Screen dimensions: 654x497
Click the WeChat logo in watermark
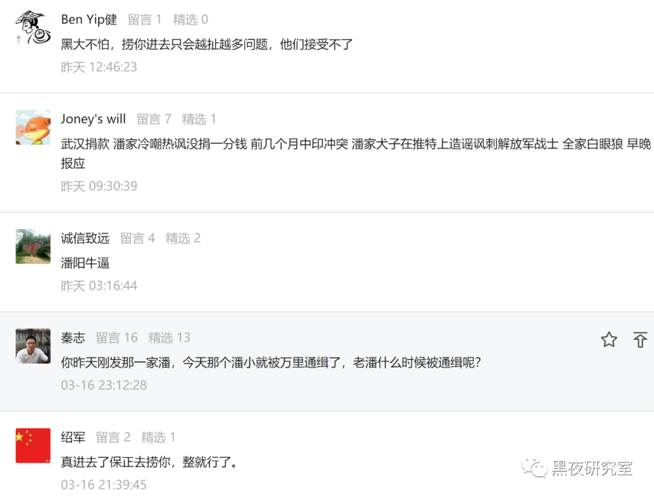pos(534,468)
